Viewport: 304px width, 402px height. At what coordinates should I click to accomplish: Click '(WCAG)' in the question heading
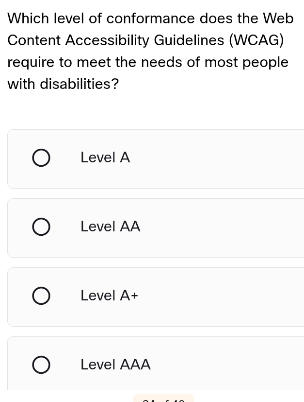[256, 40]
